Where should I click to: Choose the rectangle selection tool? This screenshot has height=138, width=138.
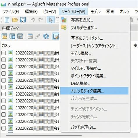pos(57,20)
